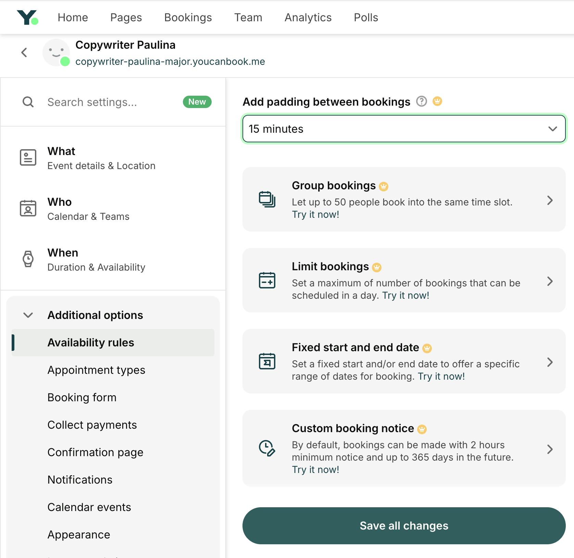
Task: Click the Custom booking notice clock icon
Action: coord(267,448)
